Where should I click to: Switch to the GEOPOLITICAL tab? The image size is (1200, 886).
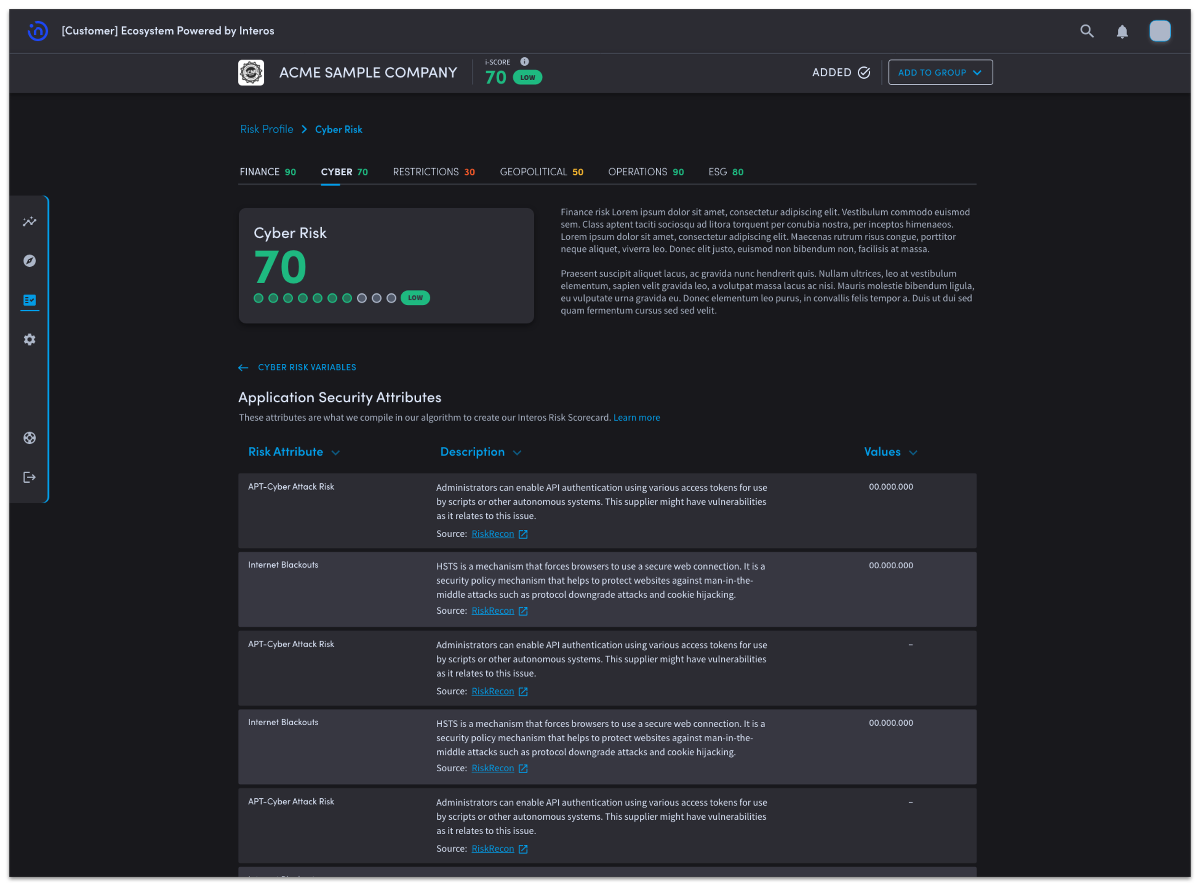tap(541, 172)
